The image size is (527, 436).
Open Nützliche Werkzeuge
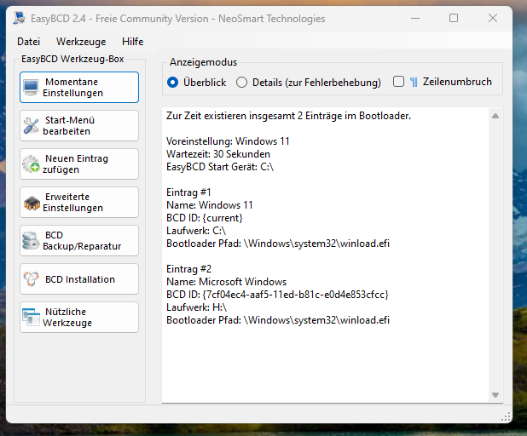click(79, 317)
